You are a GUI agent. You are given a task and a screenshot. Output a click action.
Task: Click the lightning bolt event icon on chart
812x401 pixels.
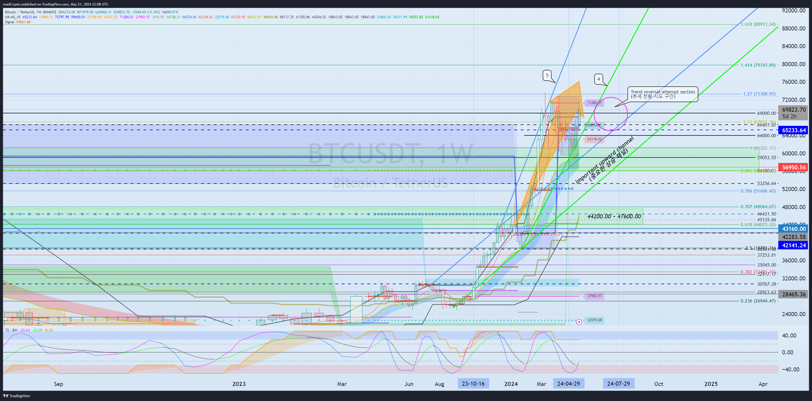579,322
